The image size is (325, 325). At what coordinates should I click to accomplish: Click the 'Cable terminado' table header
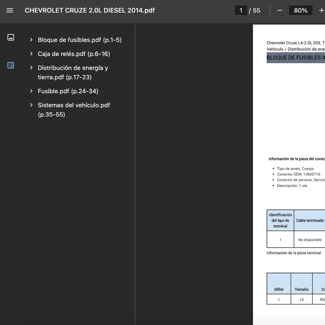point(310,221)
